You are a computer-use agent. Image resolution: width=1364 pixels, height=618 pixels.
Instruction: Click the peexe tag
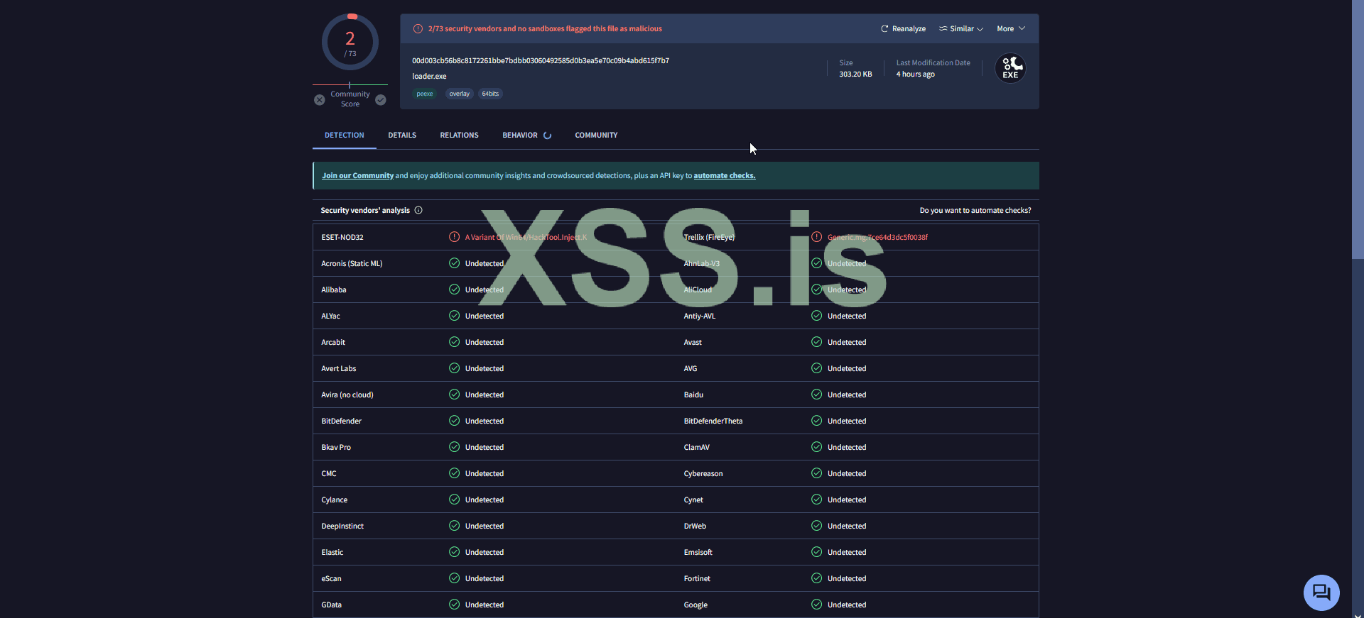pos(425,94)
